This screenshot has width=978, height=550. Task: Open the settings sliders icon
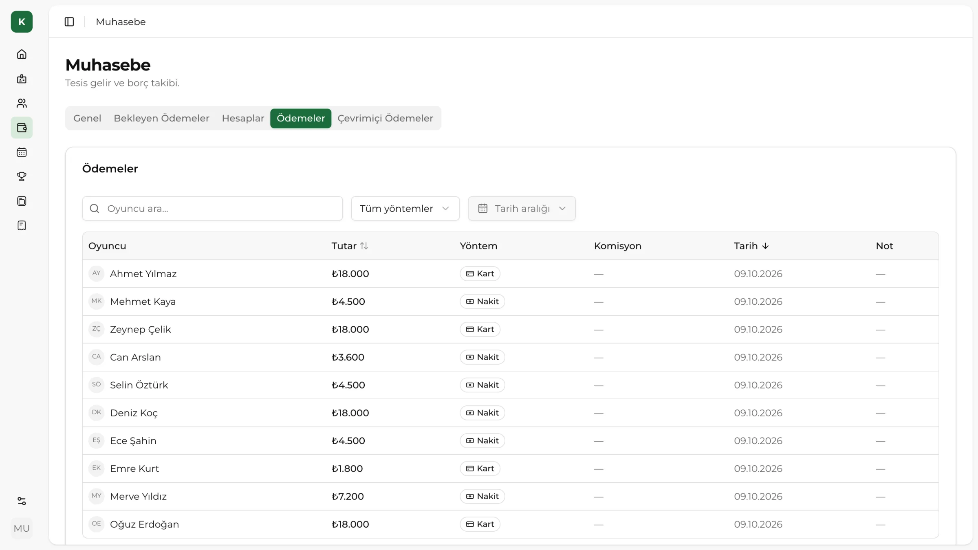pyautogui.click(x=22, y=501)
